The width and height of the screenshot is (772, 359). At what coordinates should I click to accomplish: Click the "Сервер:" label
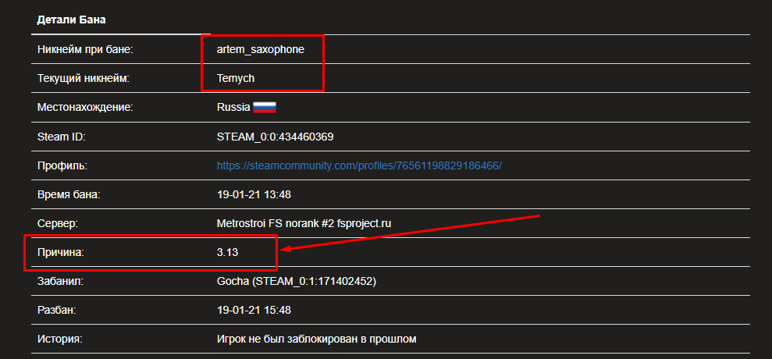[x=59, y=223]
